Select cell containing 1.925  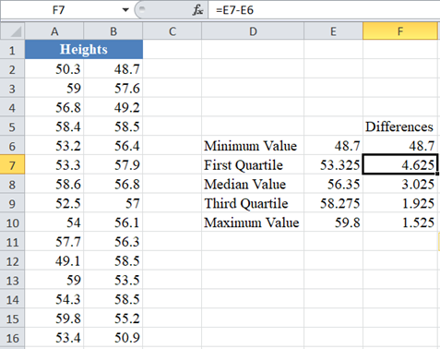tap(400, 203)
